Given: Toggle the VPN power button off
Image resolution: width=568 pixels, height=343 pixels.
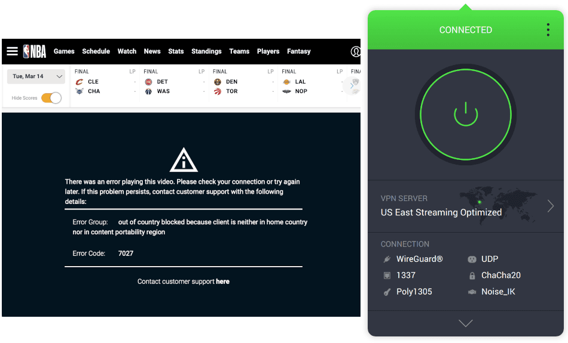Looking at the screenshot, I should pos(466,114).
